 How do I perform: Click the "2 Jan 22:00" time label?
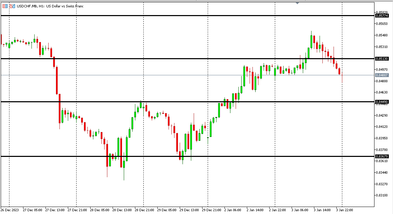click(x=278, y=210)
